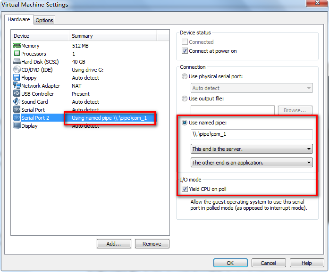Image resolution: width=329 pixels, height=272 pixels.
Task: Click the CD/DVD (IDE) disc icon
Action: 17,69
